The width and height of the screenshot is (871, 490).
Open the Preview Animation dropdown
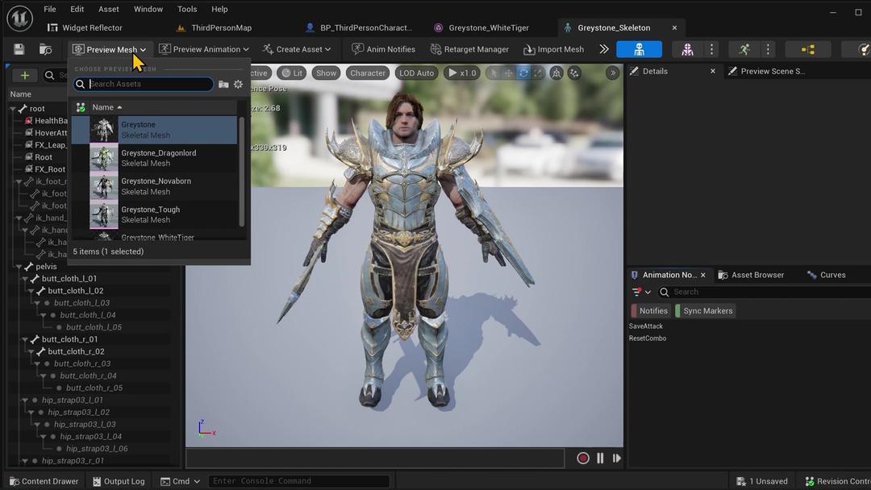click(203, 48)
